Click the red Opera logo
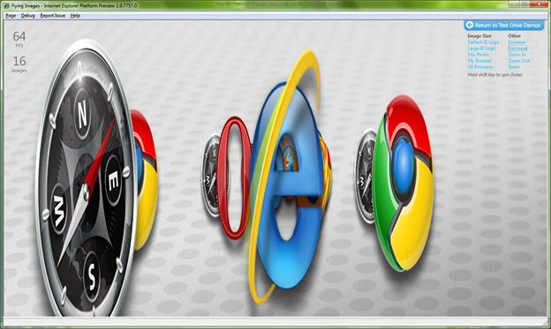Screen dimensions: 551x329 234,177
